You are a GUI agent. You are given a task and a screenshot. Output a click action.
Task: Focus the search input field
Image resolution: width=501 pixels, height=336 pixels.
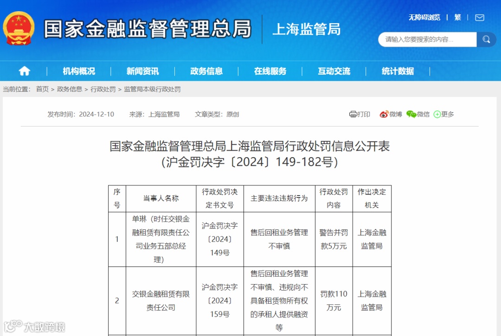(427, 39)
